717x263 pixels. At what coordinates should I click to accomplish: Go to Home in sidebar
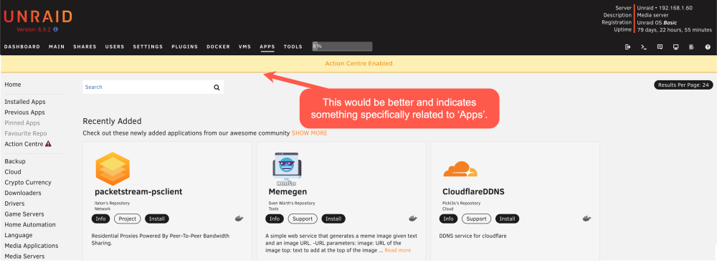point(13,85)
